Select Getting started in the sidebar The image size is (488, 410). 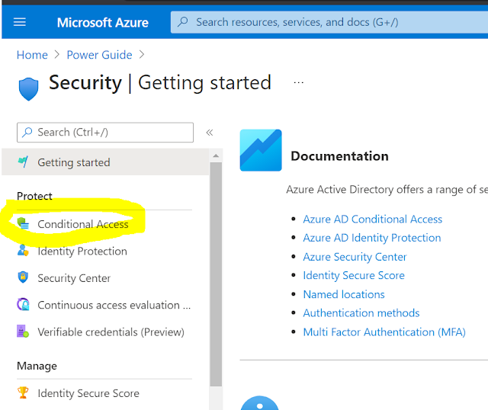click(74, 162)
